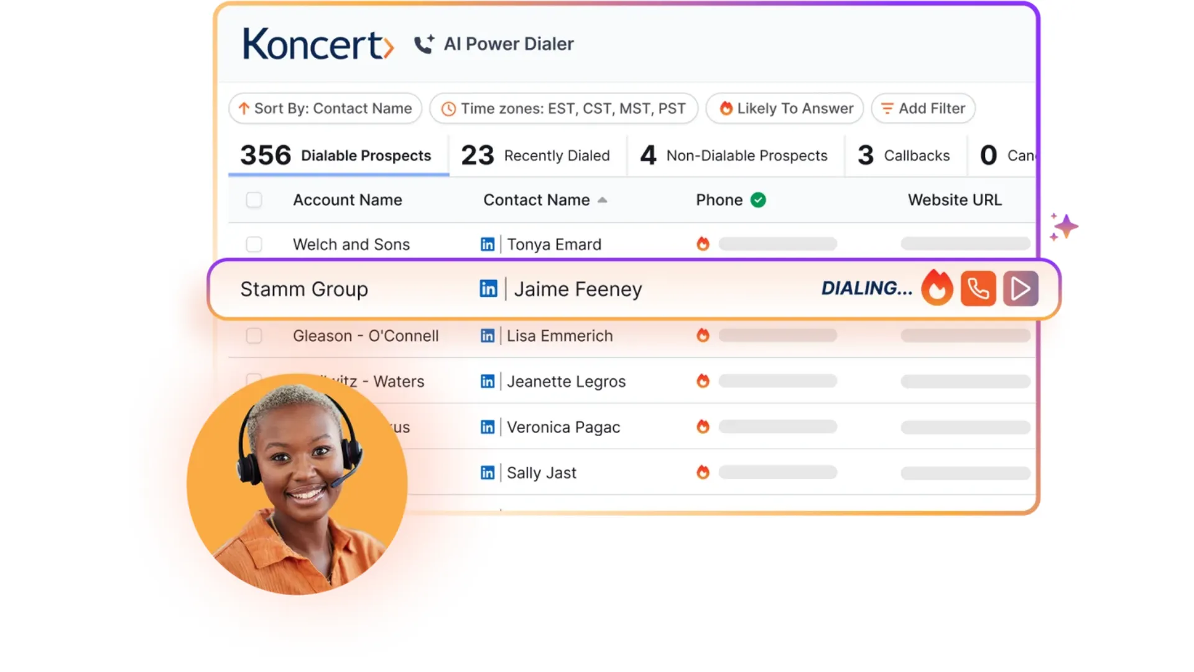Check the Welch and Sons row checkbox
Viewport: 1194px width, 672px height.
[254, 245]
